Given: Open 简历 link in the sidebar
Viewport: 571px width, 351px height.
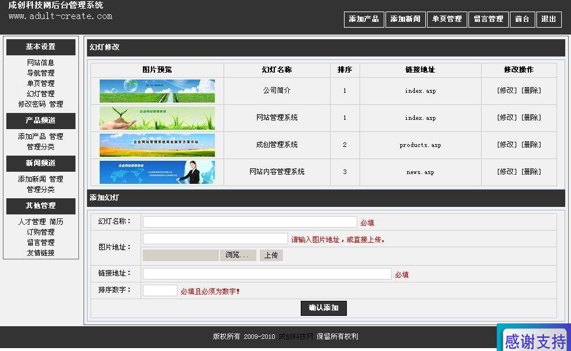Looking at the screenshot, I should (x=56, y=222).
